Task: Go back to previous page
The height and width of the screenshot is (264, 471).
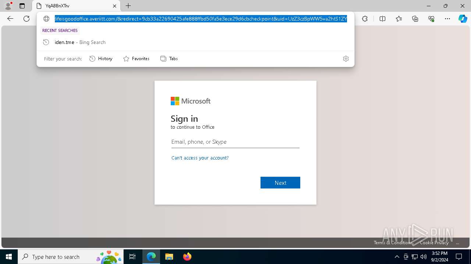Action: pos(10,19)
